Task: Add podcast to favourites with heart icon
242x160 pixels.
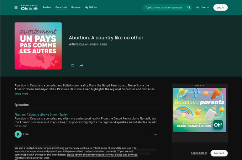Action: (x=73, y=66)
